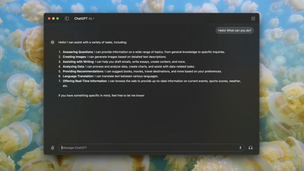The image size is (304, 171).
Task: Start voice dictation with microphone icon
Action: [x=240, y=148]
